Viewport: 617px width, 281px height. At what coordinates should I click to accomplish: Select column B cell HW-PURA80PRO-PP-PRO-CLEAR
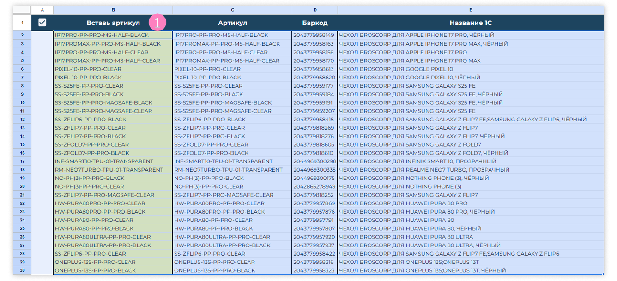tap(113, 203)
